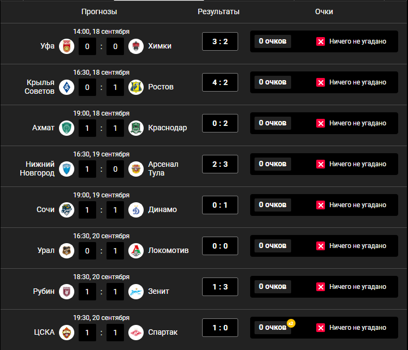Screen dimensions: 408x350
Task: Open the Прогнозы column header
Action: 99,11
